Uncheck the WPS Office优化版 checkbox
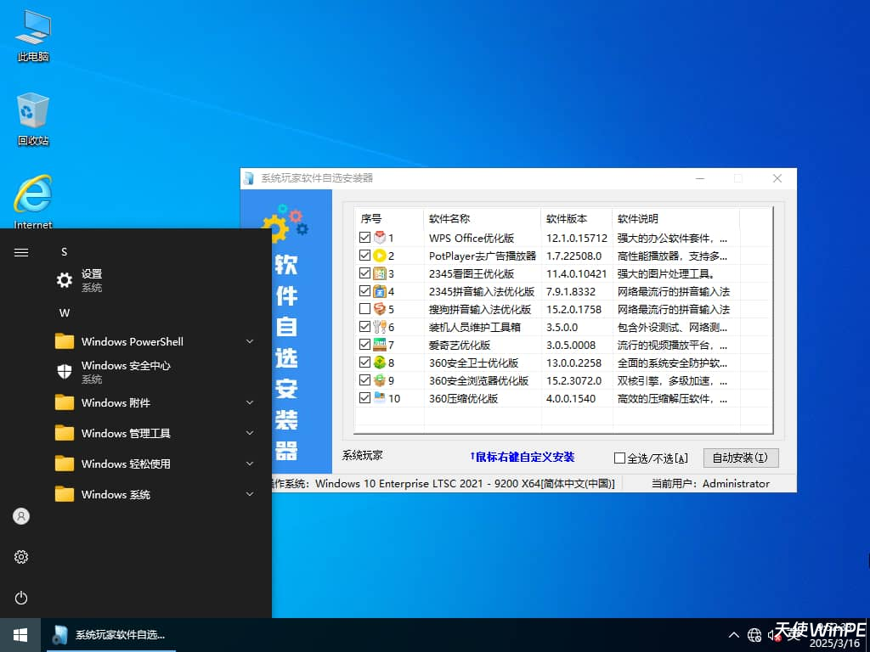Viewport: 870px width, 652px height. coord(364,238)
